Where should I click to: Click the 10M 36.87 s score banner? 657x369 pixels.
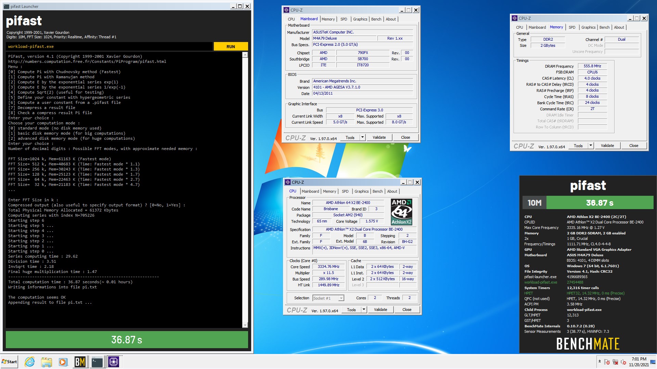tap(588, 203)
